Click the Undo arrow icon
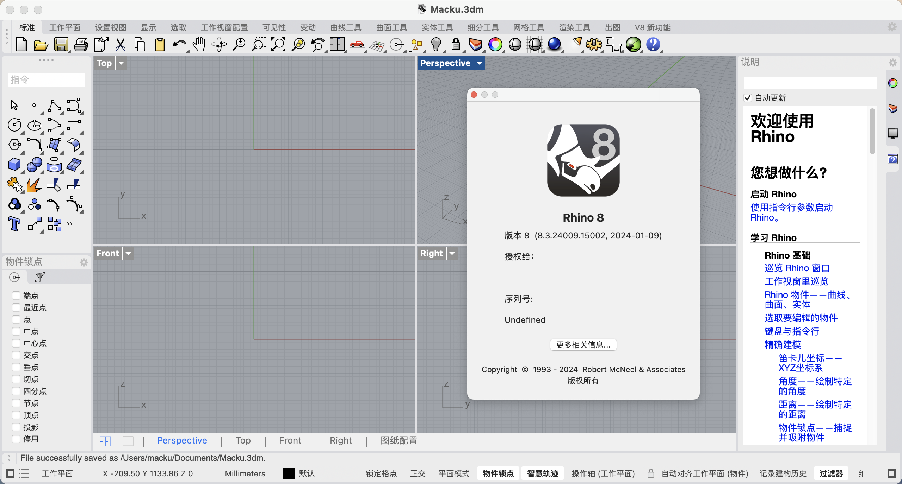 (179, 45)
